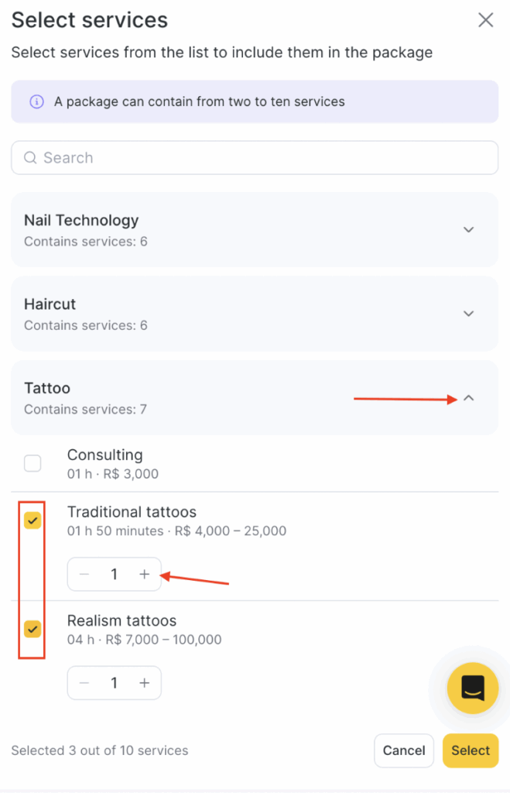Close the Select services dialog

coord(486,20)
